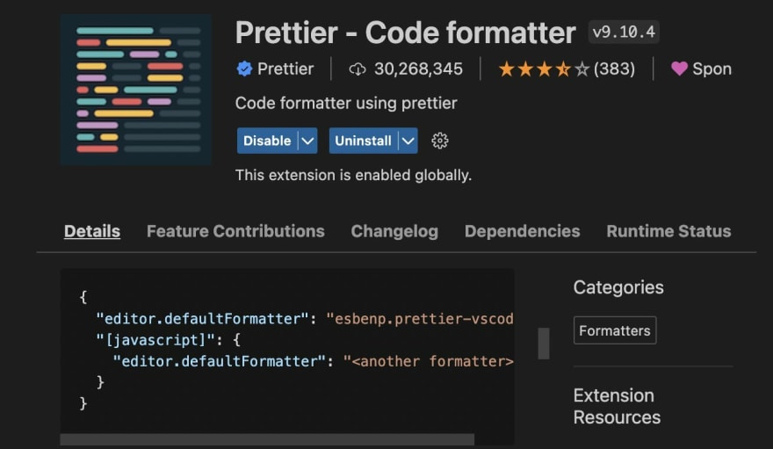Open the star rating reviews

click(544, 69)
